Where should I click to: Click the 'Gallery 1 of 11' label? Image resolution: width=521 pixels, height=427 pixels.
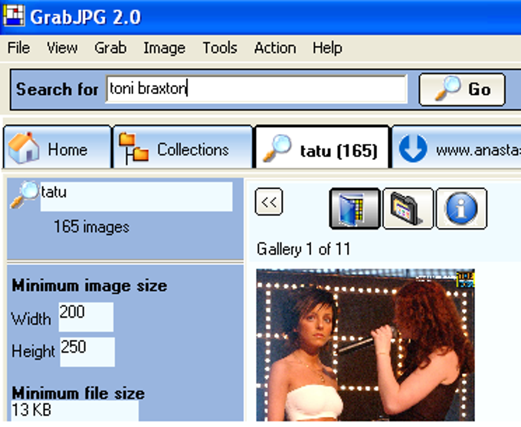point(303,249)
